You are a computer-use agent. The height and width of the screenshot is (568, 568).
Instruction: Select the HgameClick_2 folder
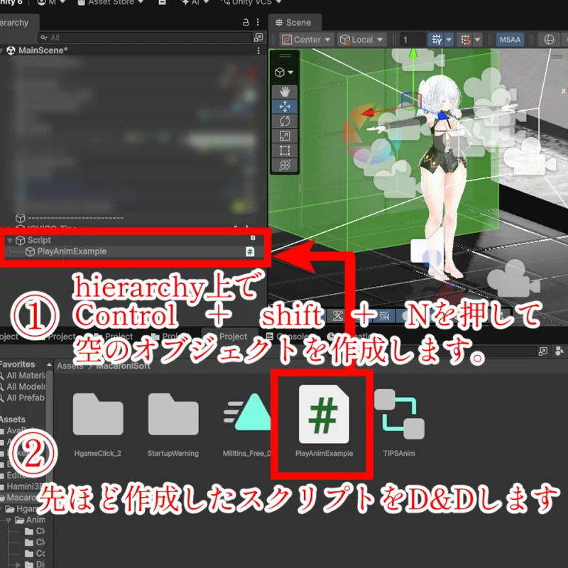98,425
